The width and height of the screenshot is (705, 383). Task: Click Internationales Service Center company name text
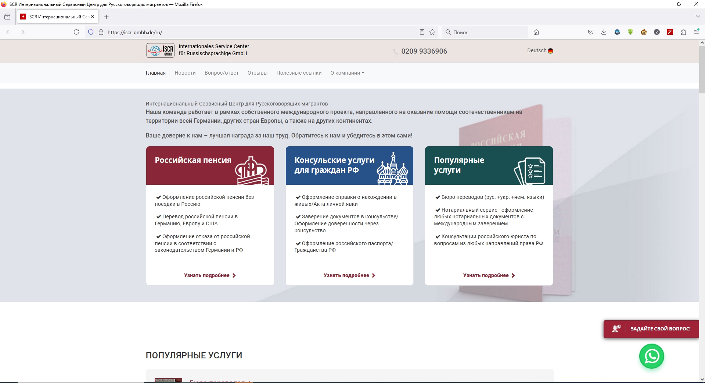[x=214, y=50]
